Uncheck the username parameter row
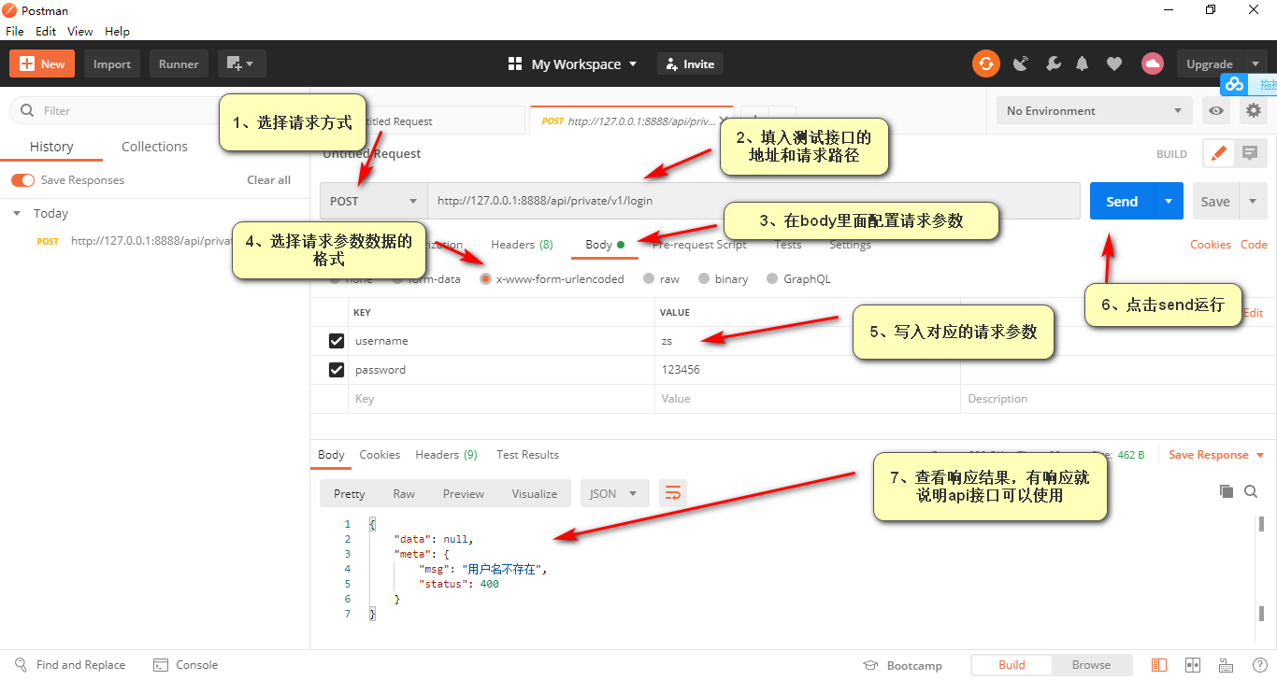The height and width of the screenshot is (680, 1277). 336,340
